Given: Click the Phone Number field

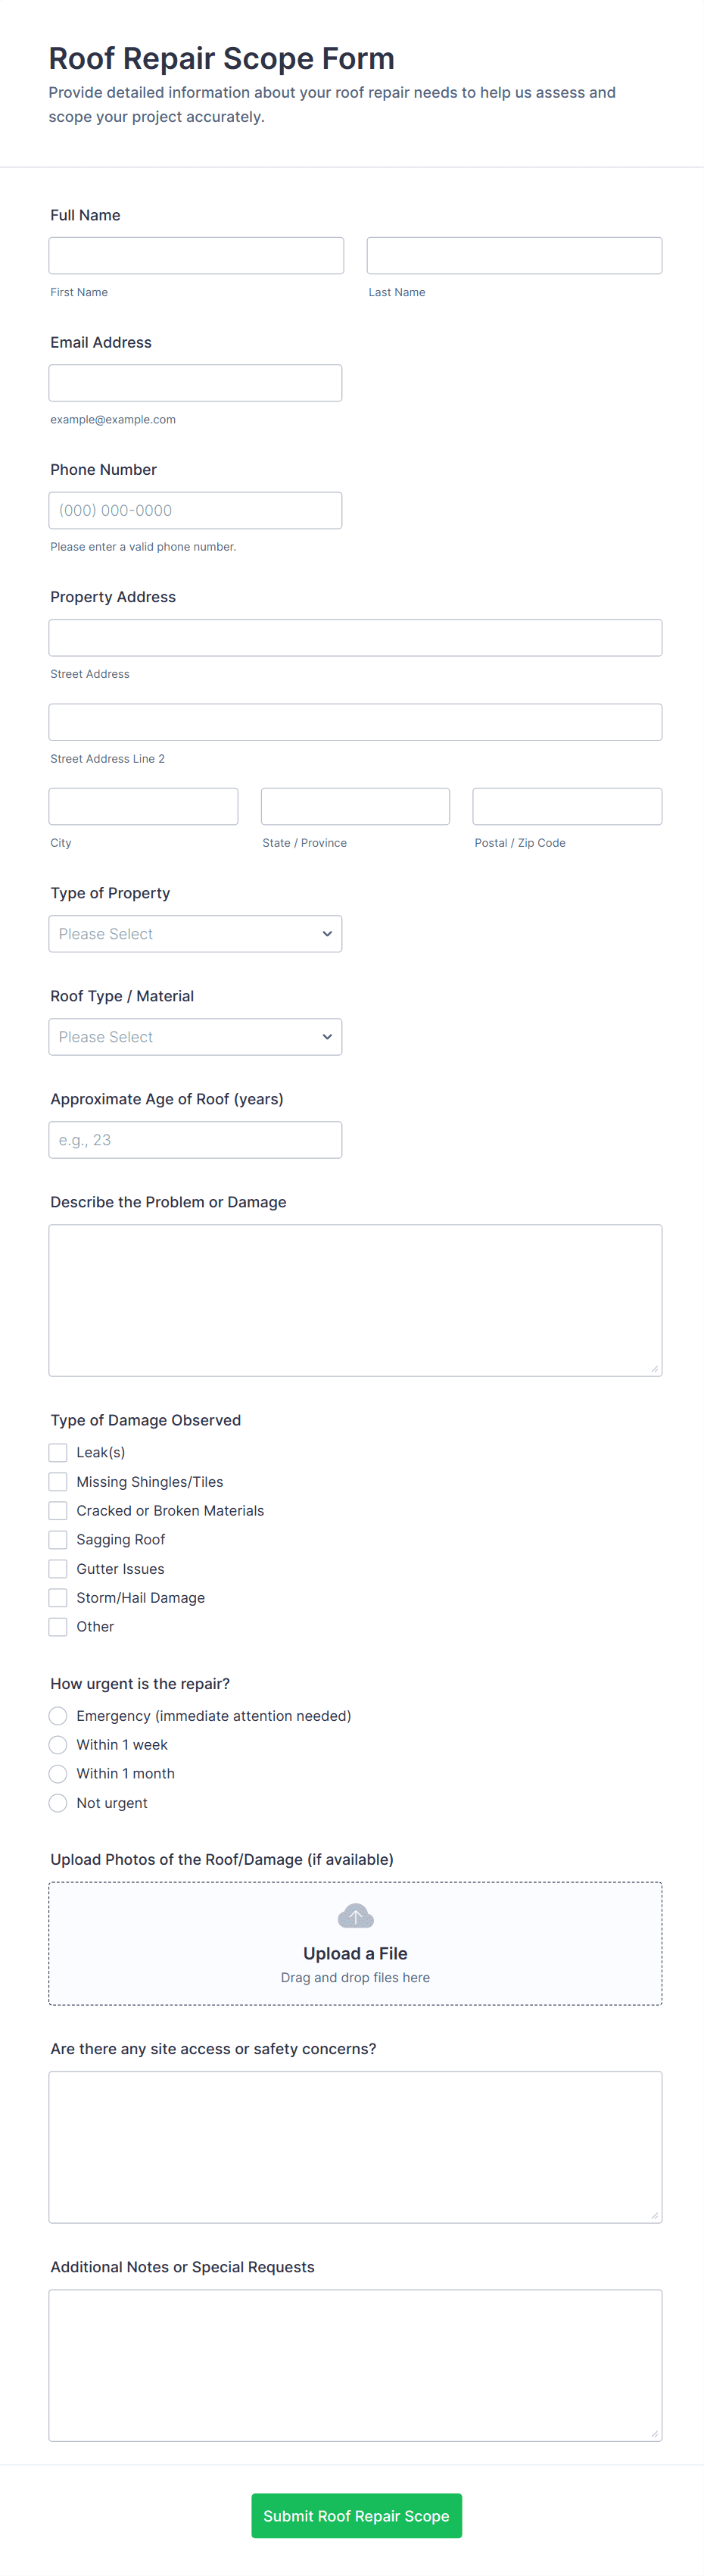Looking at the screenshot, I should point(195,510).
